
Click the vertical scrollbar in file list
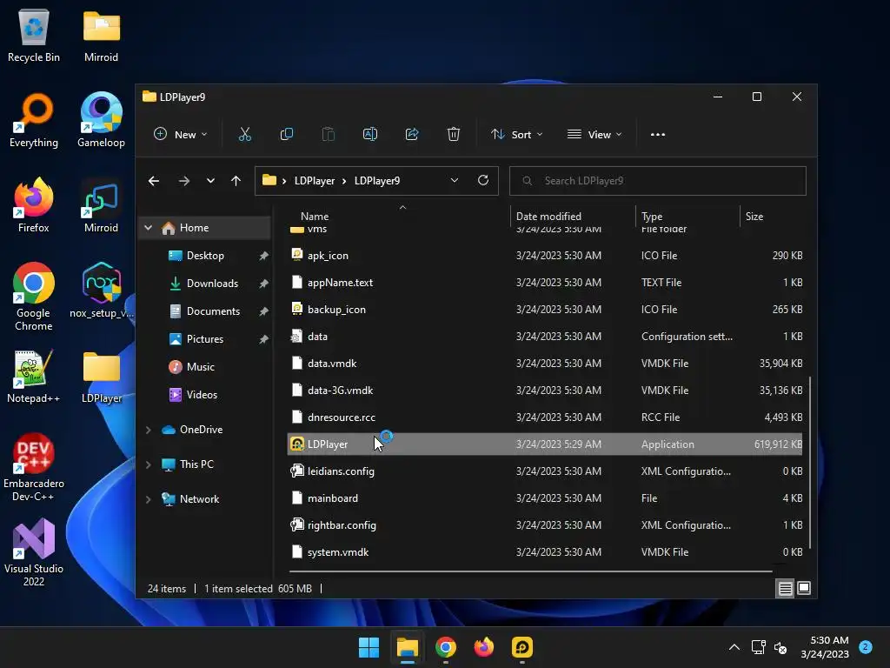[x=809, y=462]
